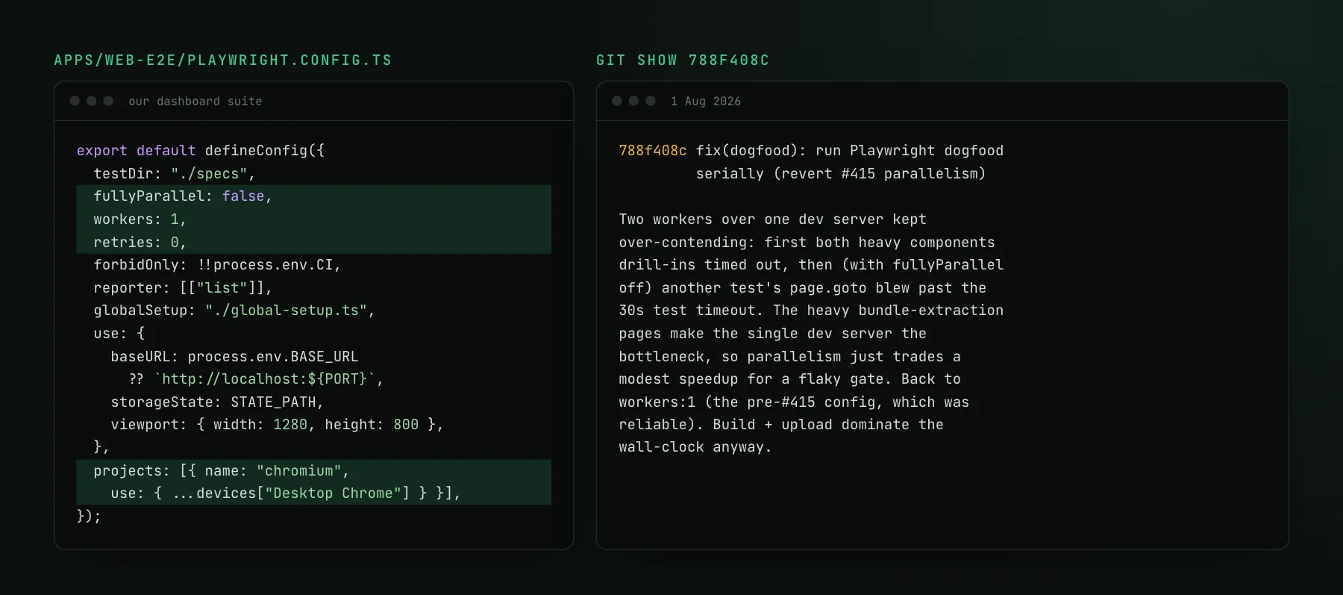Click the line starting "drill-ins timed out"

coord(811,265)
